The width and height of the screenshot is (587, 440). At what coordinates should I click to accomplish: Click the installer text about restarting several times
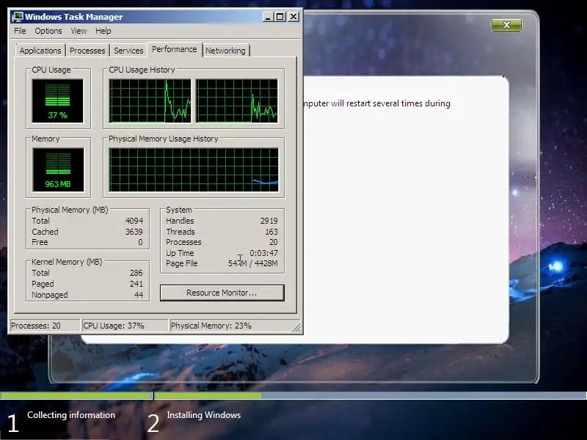[376, 103]
